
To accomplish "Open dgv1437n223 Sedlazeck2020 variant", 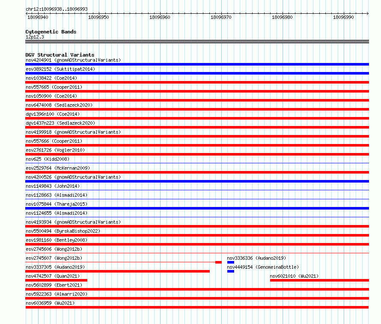I will tap(60, 123).
